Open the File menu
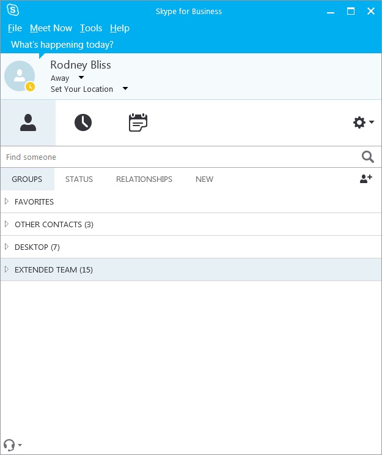Image resolution: width=382 pixels, height=455 pixels. [x=15, y=28]
